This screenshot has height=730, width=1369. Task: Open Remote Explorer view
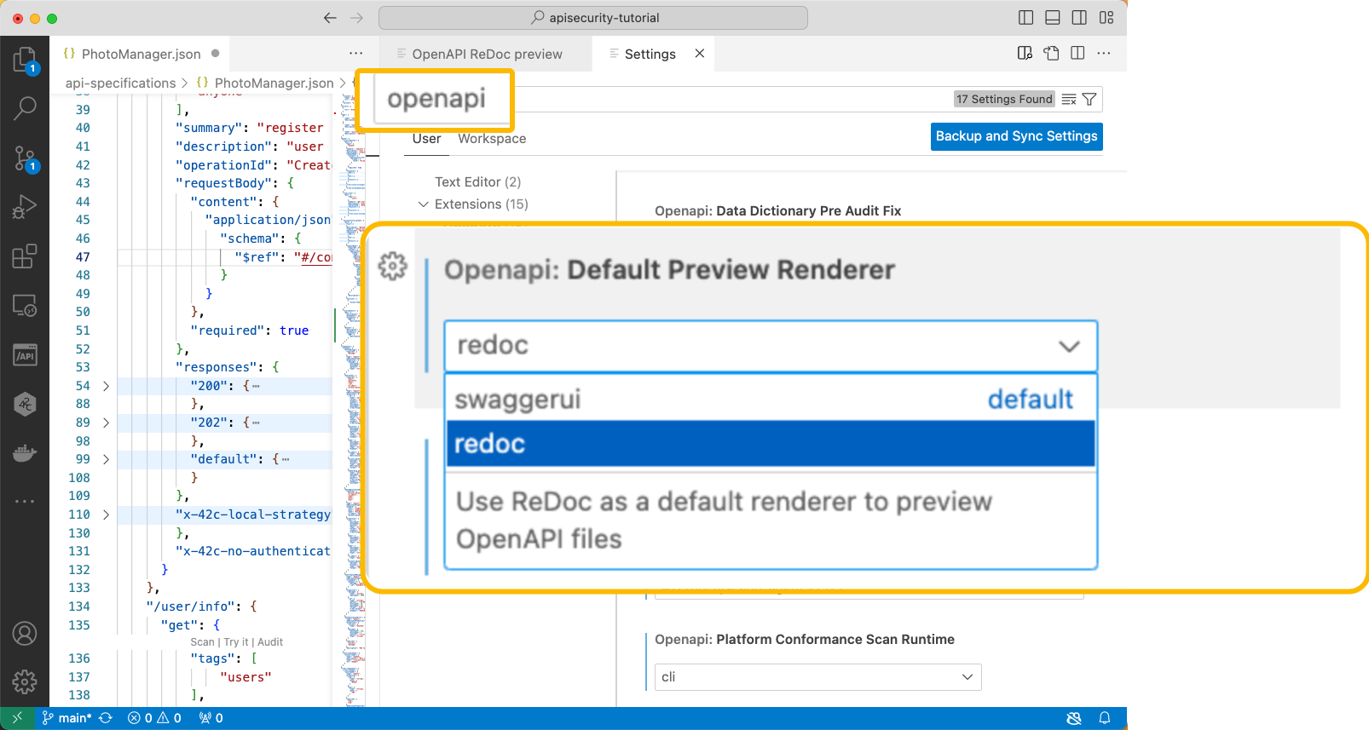point(25,305)
